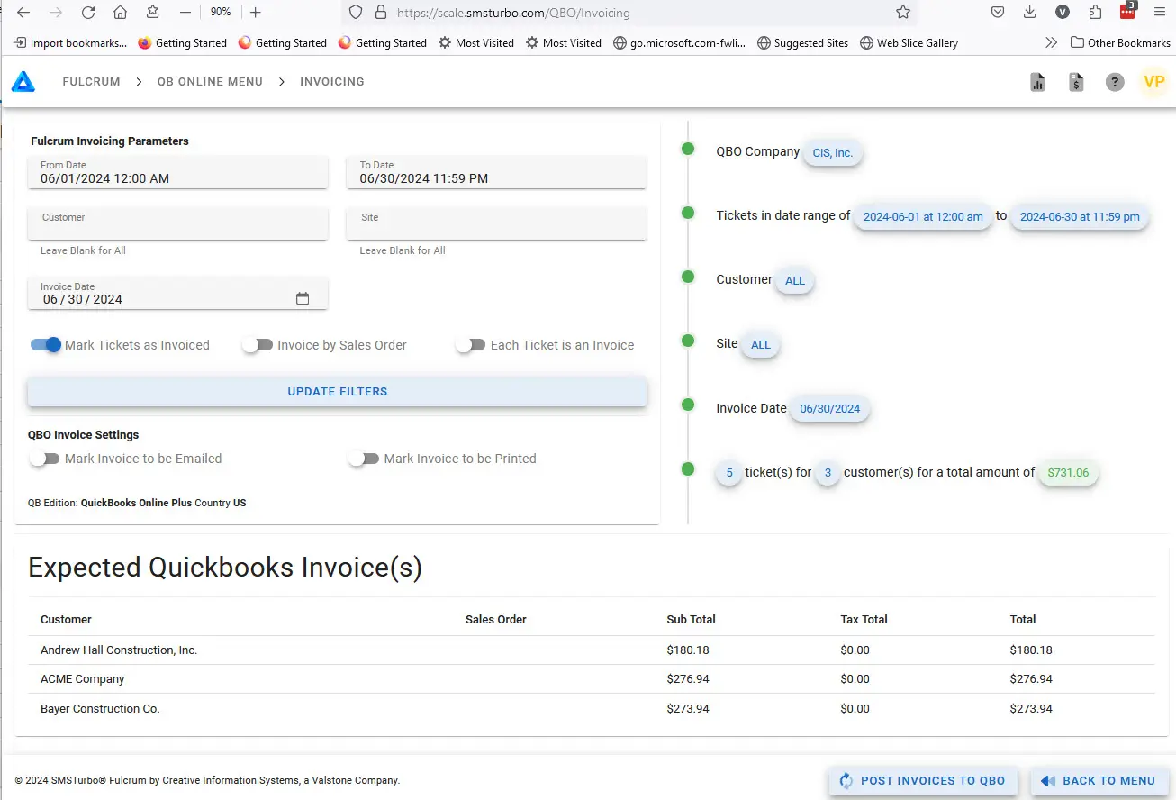1176x800 pixels.
Task: Open the dollar invoice document icon
Action: click(1076, 83)
